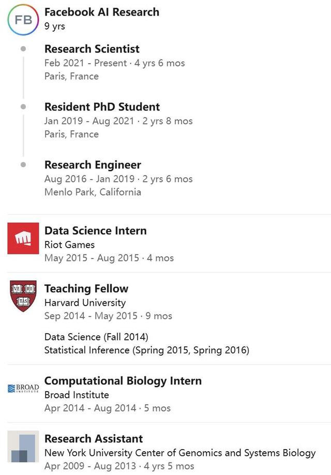Click the NYU Genomics placeholder logo
Viewport: 331px width, 475px height.
click(23, 447)
